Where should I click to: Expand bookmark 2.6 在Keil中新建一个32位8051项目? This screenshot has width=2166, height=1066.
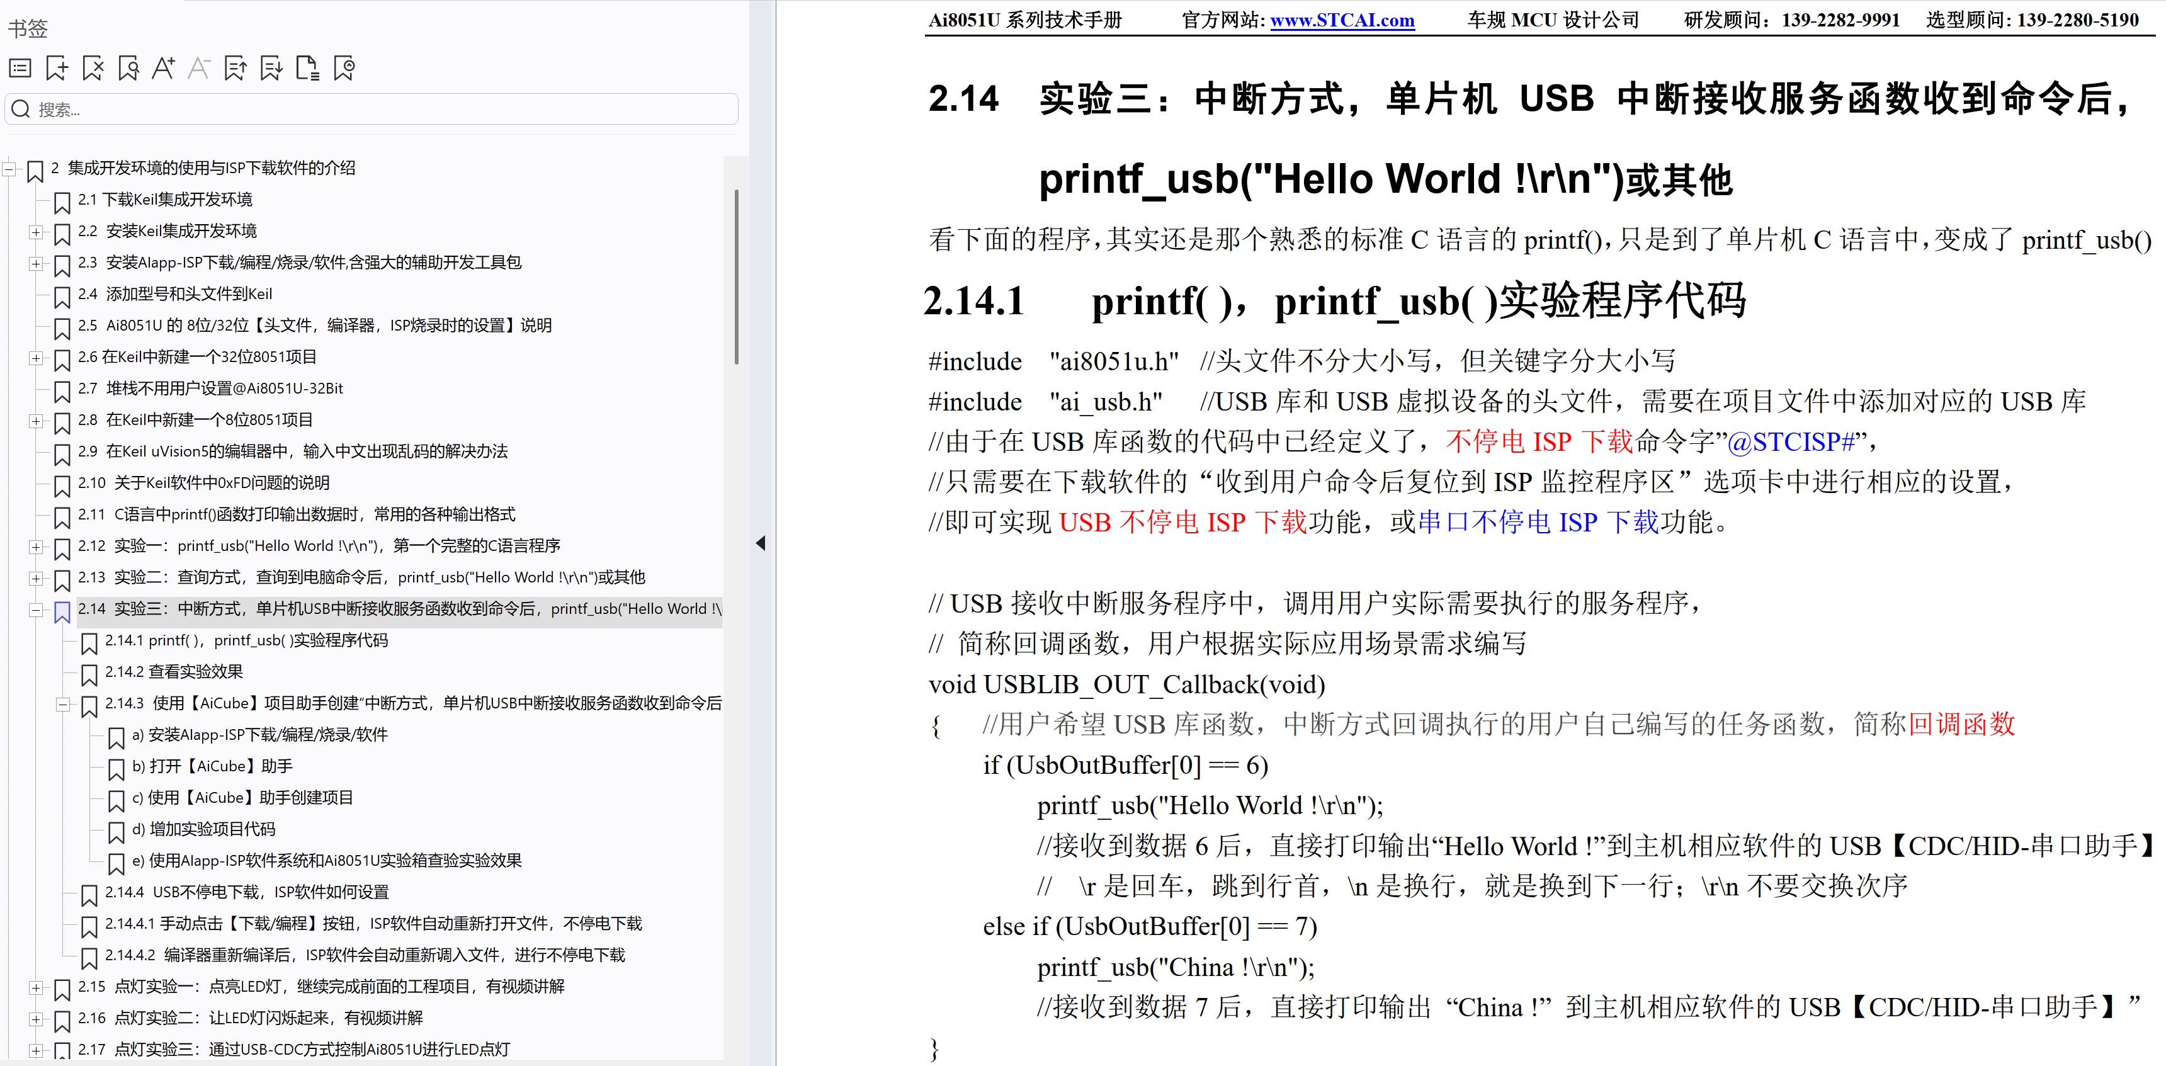[35, 358]
